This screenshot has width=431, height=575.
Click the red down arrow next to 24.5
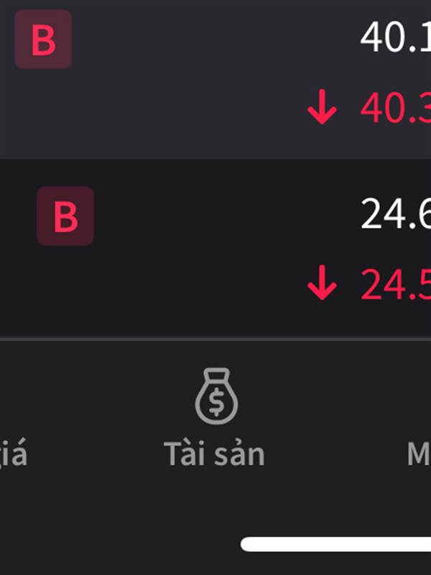(x=322, y=283)
